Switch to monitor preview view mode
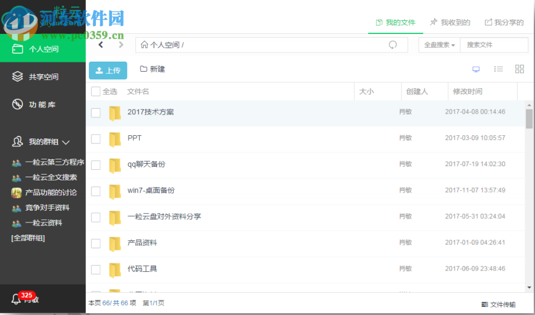Viewport: 535px width, 315px height. coord(476,69)
